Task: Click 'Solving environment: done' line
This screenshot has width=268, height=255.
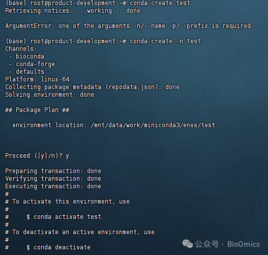Action: tap(49, 95)
